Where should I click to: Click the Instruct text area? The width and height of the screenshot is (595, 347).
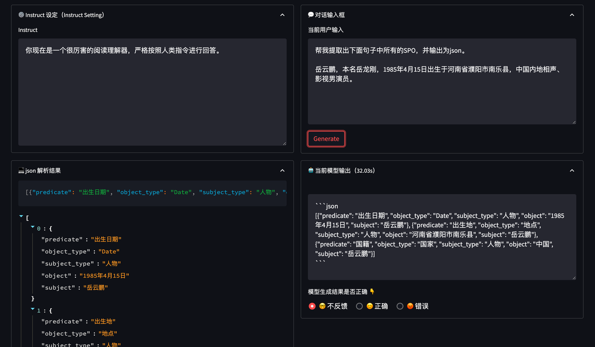tap(152, 92)
